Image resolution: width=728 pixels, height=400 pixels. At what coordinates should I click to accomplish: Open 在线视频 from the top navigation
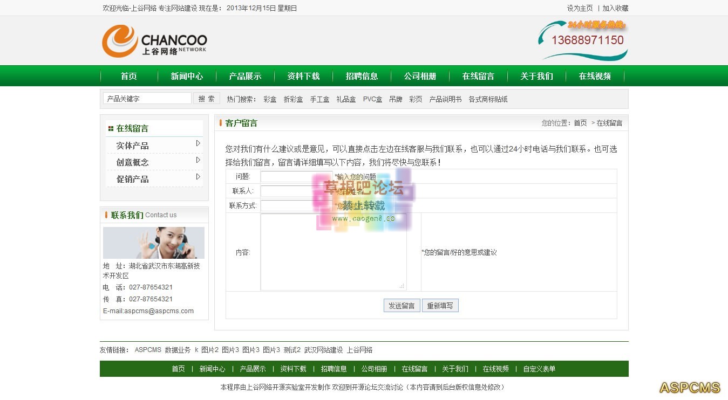(x=595, y=76)
